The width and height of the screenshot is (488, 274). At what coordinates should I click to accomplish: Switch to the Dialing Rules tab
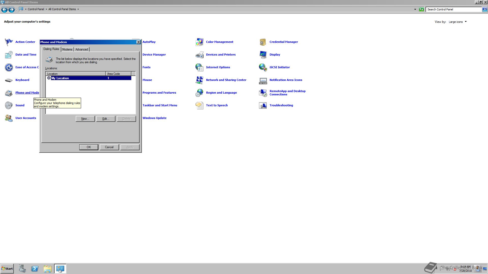[x=51, y=49]
